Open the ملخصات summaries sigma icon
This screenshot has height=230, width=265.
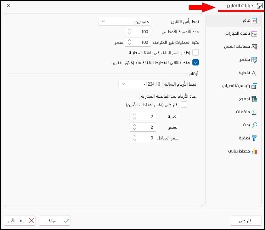tap(254, 112)
